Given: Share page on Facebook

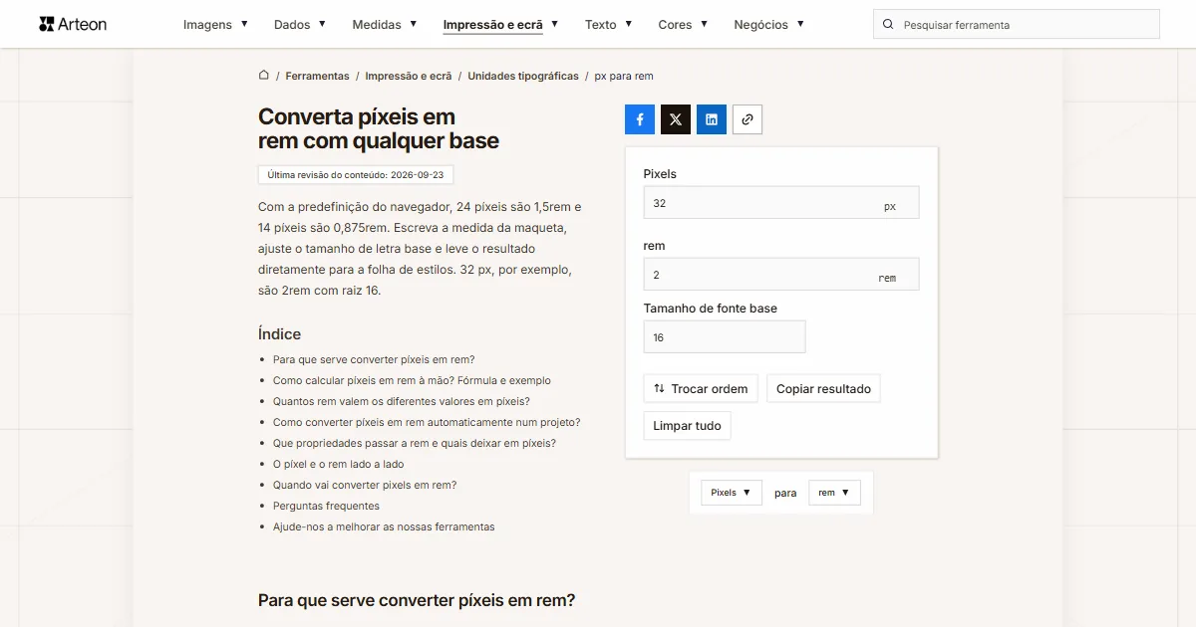Looking at the screenshot, I should pyautogui.click(x=640, y=119).
